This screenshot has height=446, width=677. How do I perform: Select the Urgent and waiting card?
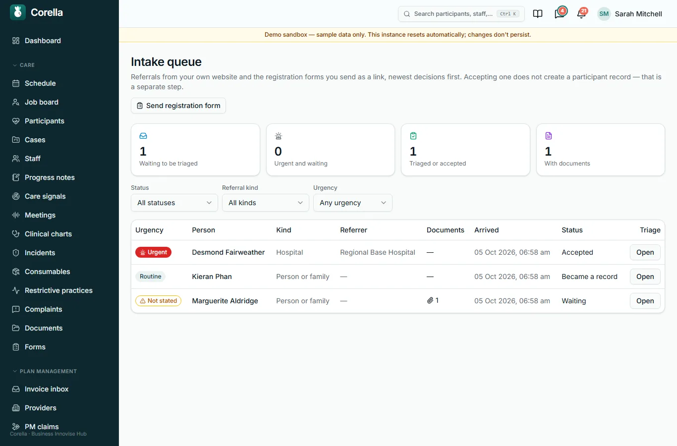point(331,150)
